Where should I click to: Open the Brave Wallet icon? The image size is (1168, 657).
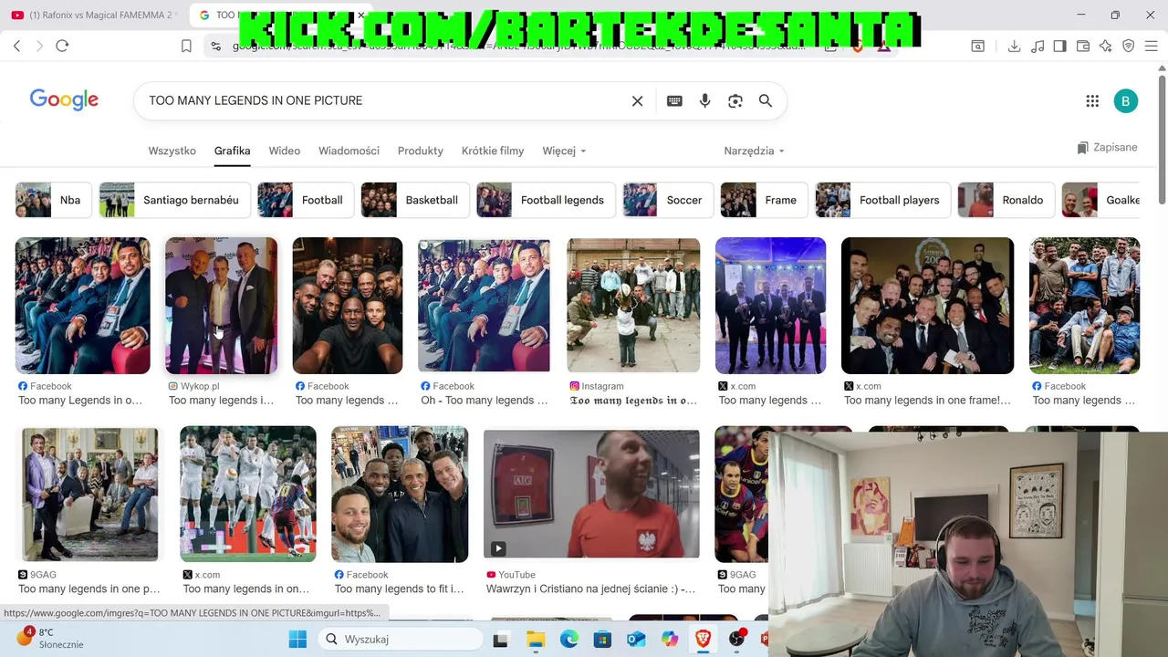(x=1083, y=46)
